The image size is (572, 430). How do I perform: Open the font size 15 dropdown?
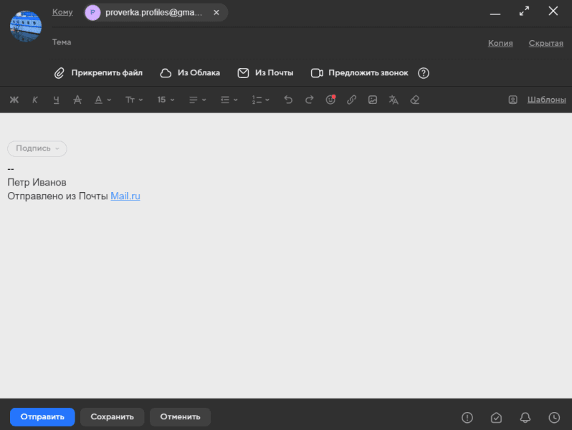[166, 100]
